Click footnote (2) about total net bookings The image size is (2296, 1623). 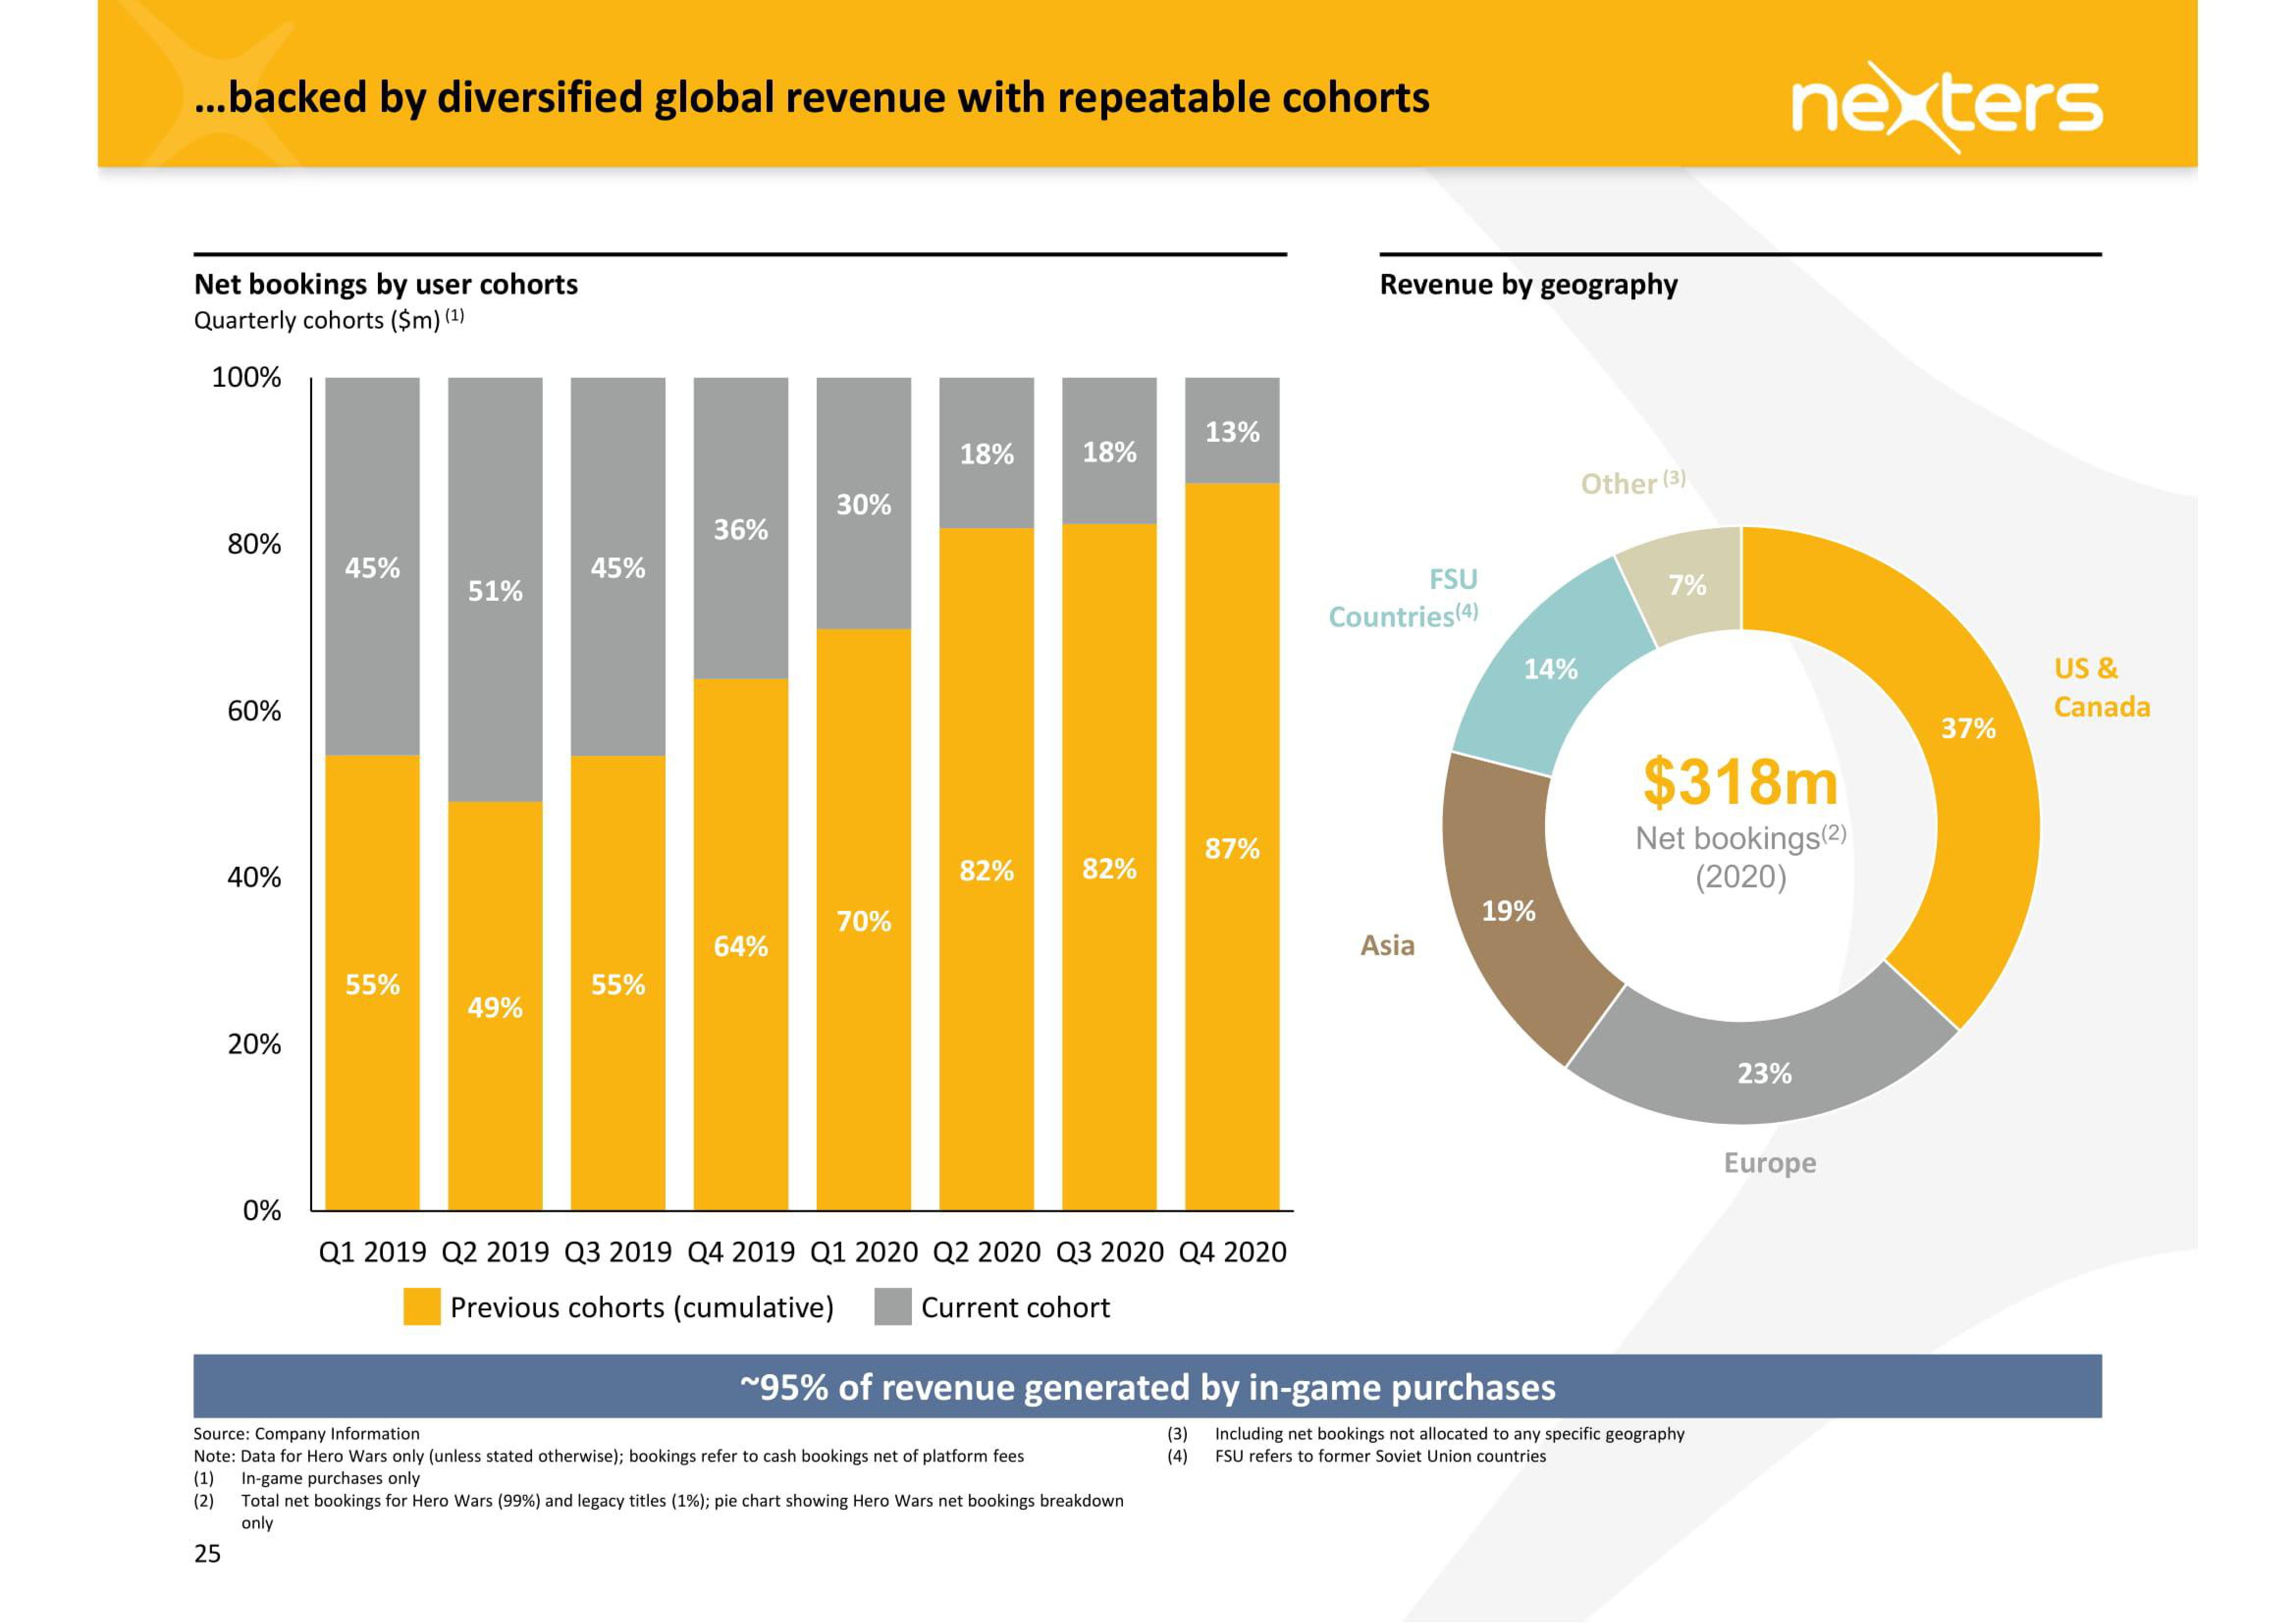tap(659, 1511)
